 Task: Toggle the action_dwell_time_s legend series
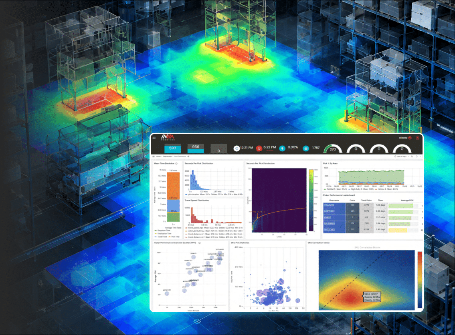point(195,231)
